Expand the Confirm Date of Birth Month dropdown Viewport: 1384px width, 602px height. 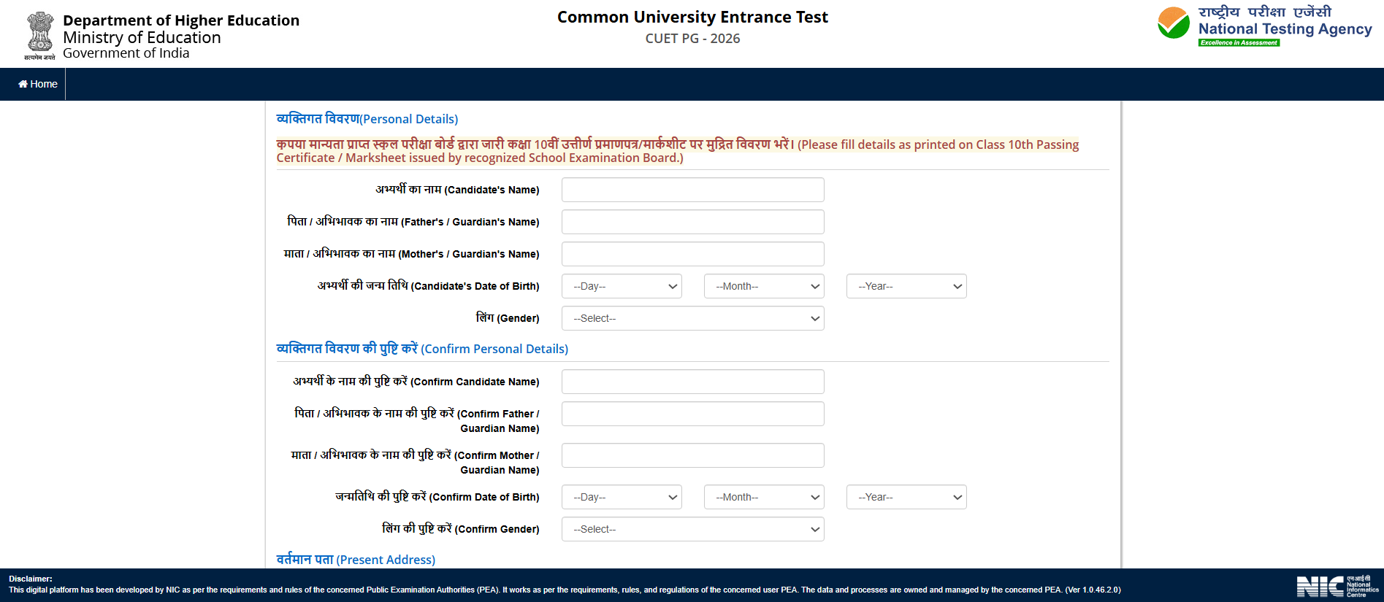pos(764,497)
